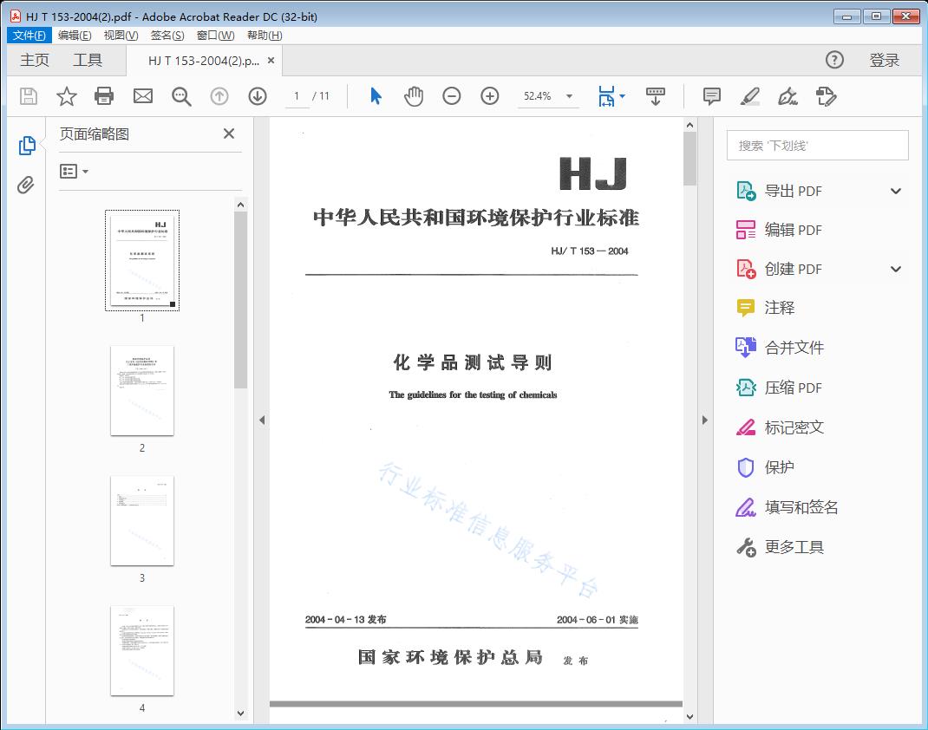This screenshot has height=730, width=928.
Task: Open search with the magnifier icon
Action: pos(180,96)
